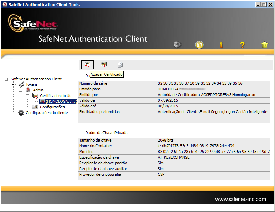This screenshot has height=212, width=275.
Task: Click the CSP provider value
Action: pyautogui.click(x=161, y=174)
